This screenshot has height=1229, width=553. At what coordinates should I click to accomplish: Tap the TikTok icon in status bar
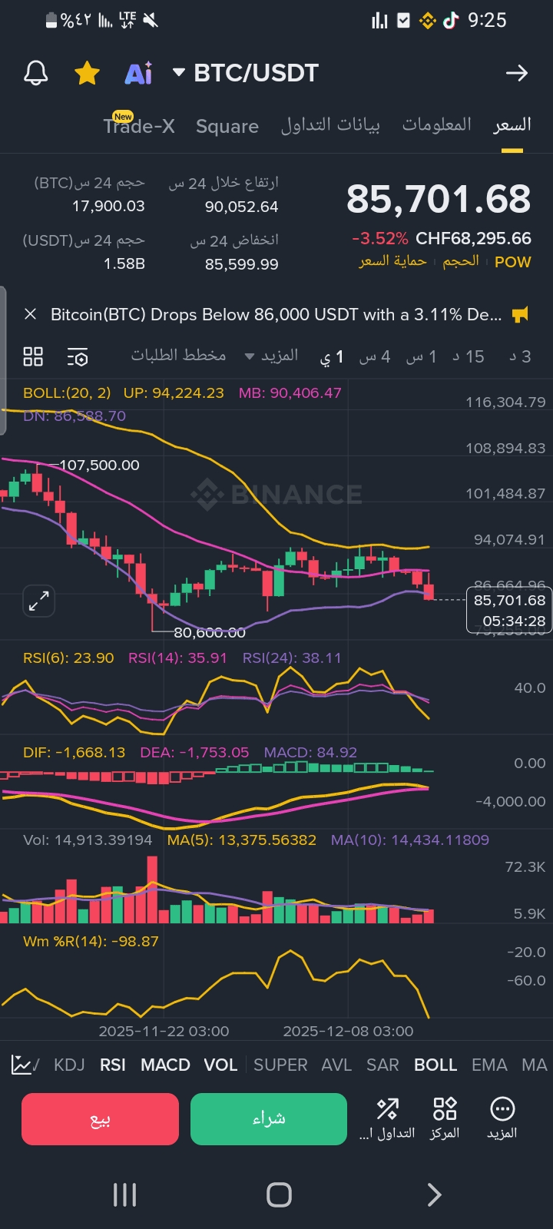coord(451,21)
